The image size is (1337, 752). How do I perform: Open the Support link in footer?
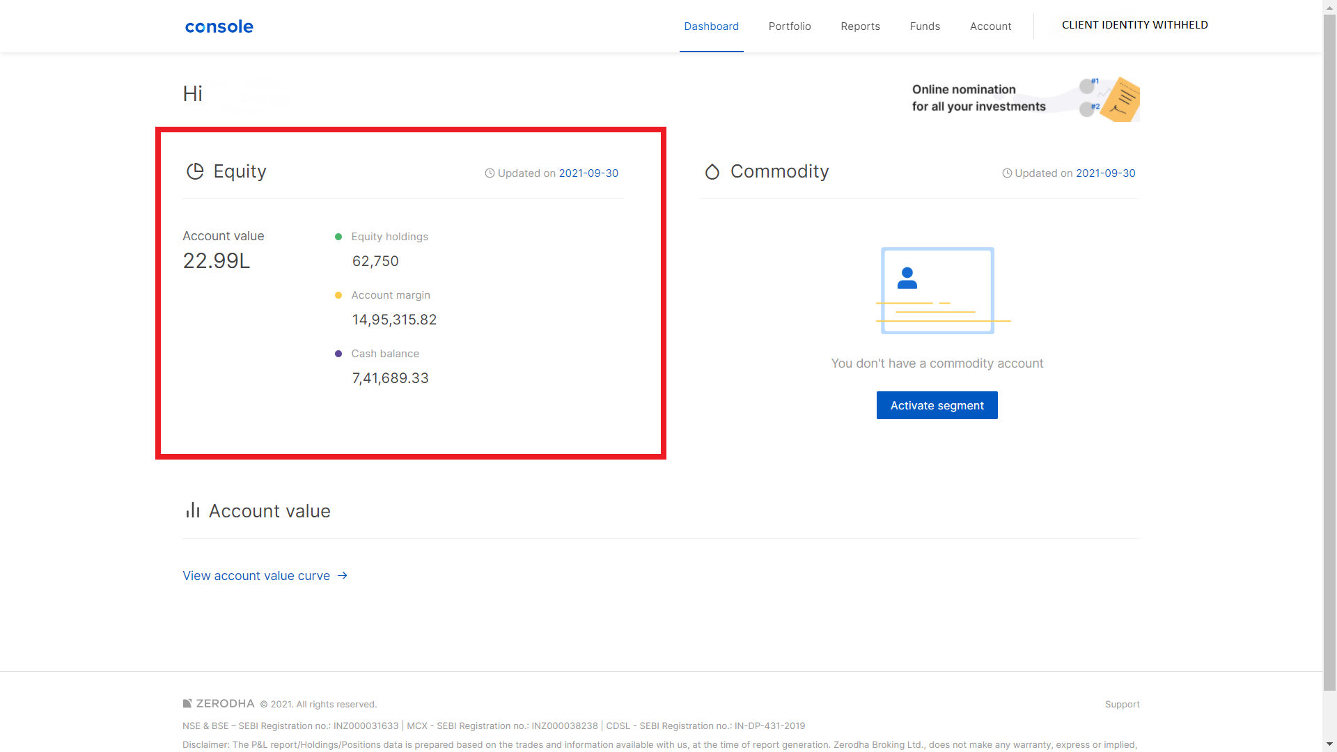coord(1122,704)
